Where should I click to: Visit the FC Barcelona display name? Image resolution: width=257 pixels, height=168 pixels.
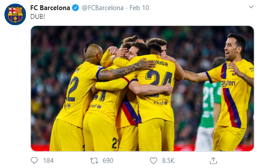tap(50, 8)
